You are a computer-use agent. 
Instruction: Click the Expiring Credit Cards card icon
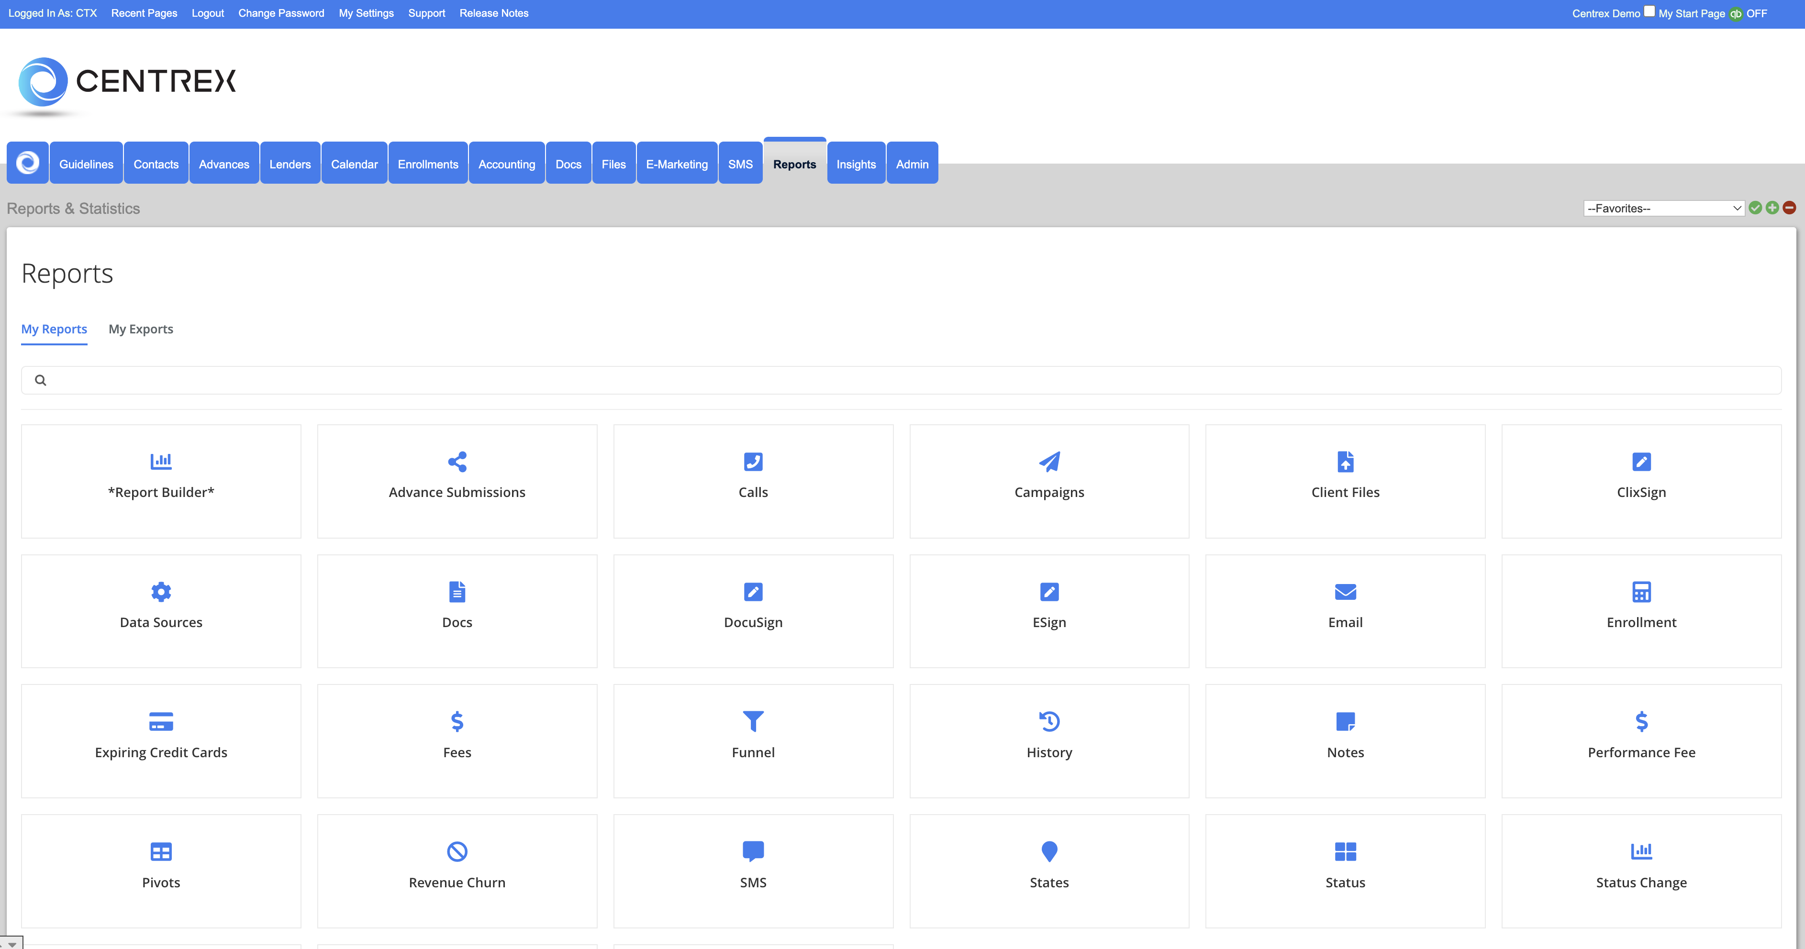(x=160, y=721)
